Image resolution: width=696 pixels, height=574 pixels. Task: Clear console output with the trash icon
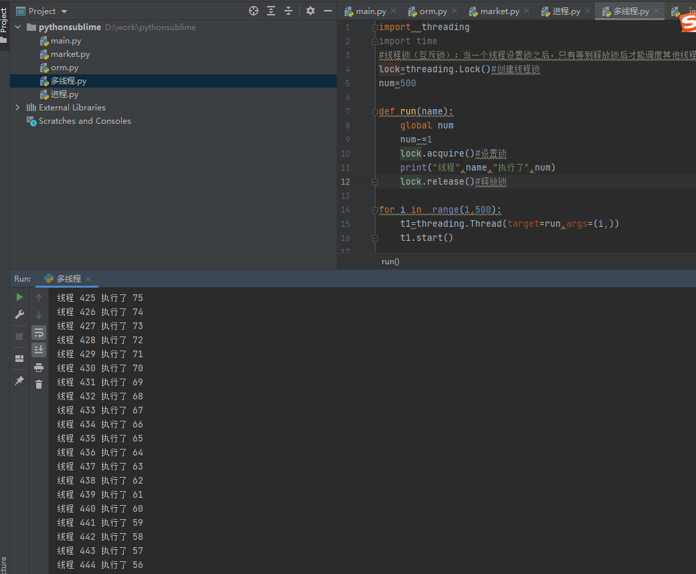(39, 384)
